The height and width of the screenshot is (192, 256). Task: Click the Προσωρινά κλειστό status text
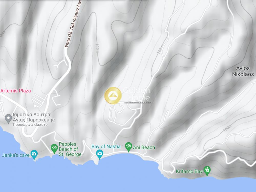30,125
